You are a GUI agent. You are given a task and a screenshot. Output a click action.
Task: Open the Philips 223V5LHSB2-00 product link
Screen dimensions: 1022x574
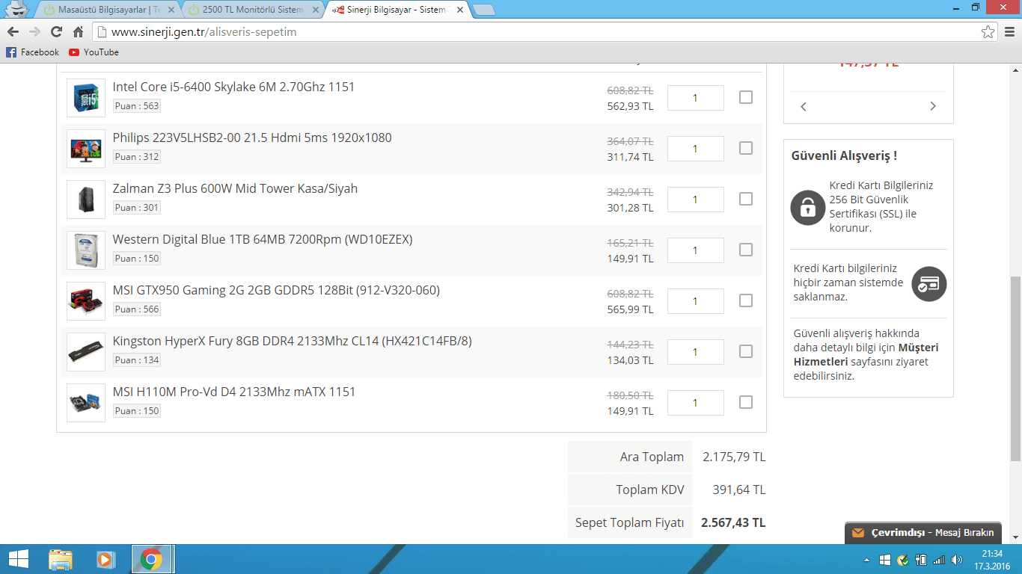[252, 138]
